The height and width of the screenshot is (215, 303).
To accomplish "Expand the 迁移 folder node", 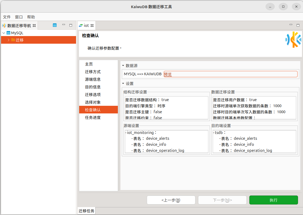I will click(8, 40).
